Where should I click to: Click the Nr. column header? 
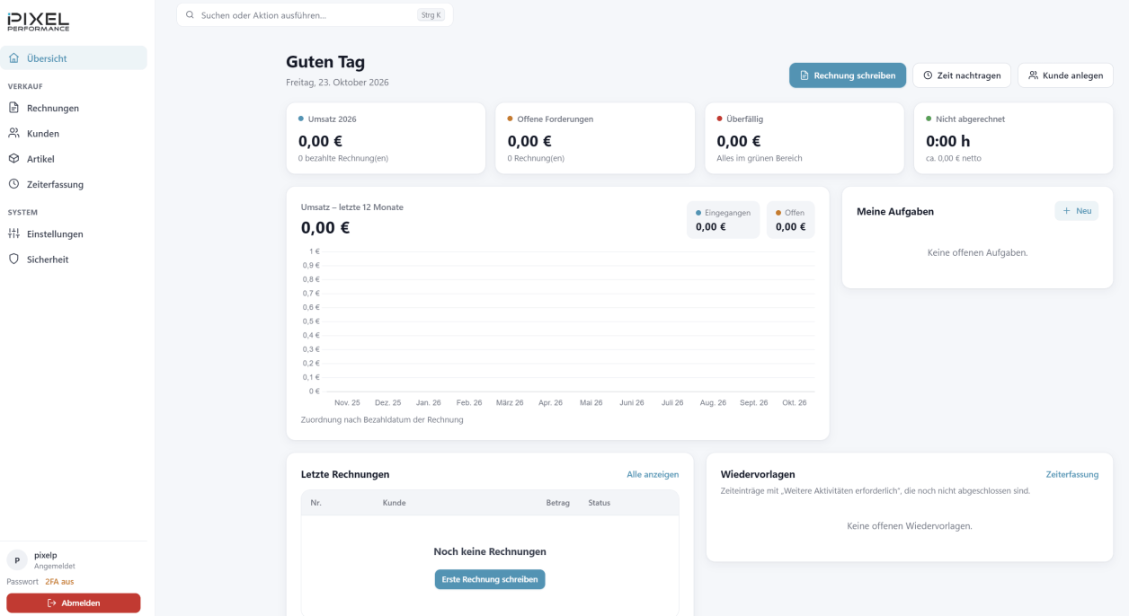(x=316, y=503)
